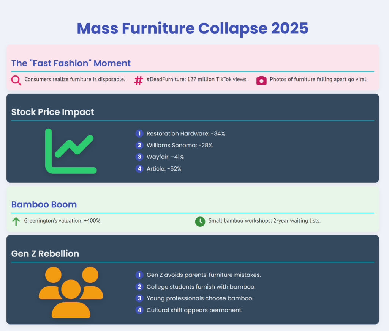Click the green upward arrow icon
Image resolution: width=389 pixels, height=331 pixels.
16,221
